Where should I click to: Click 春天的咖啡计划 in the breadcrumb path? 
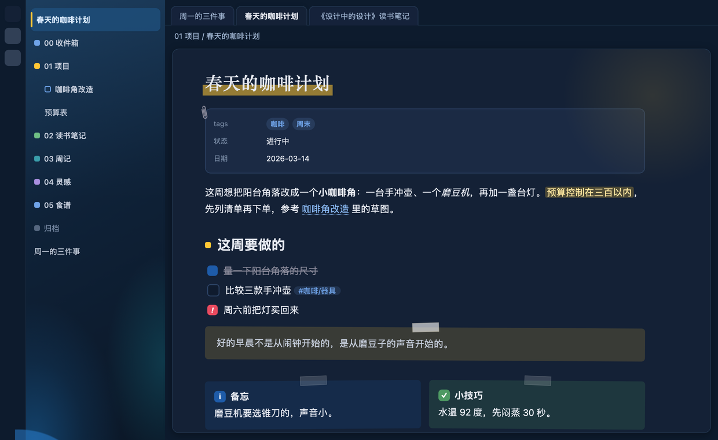tap(233, 36)
